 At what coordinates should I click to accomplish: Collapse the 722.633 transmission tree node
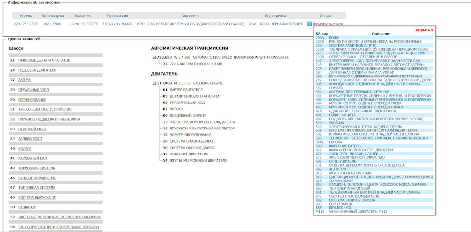click(x=154, y=57)
